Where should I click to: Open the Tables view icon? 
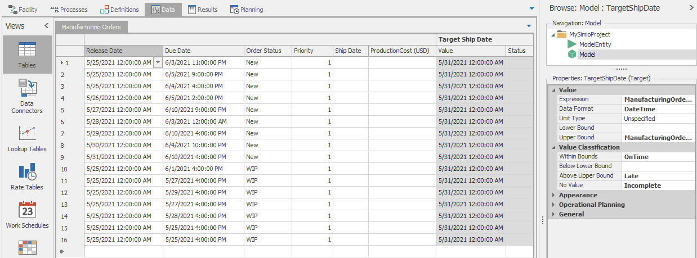(27, 55)
